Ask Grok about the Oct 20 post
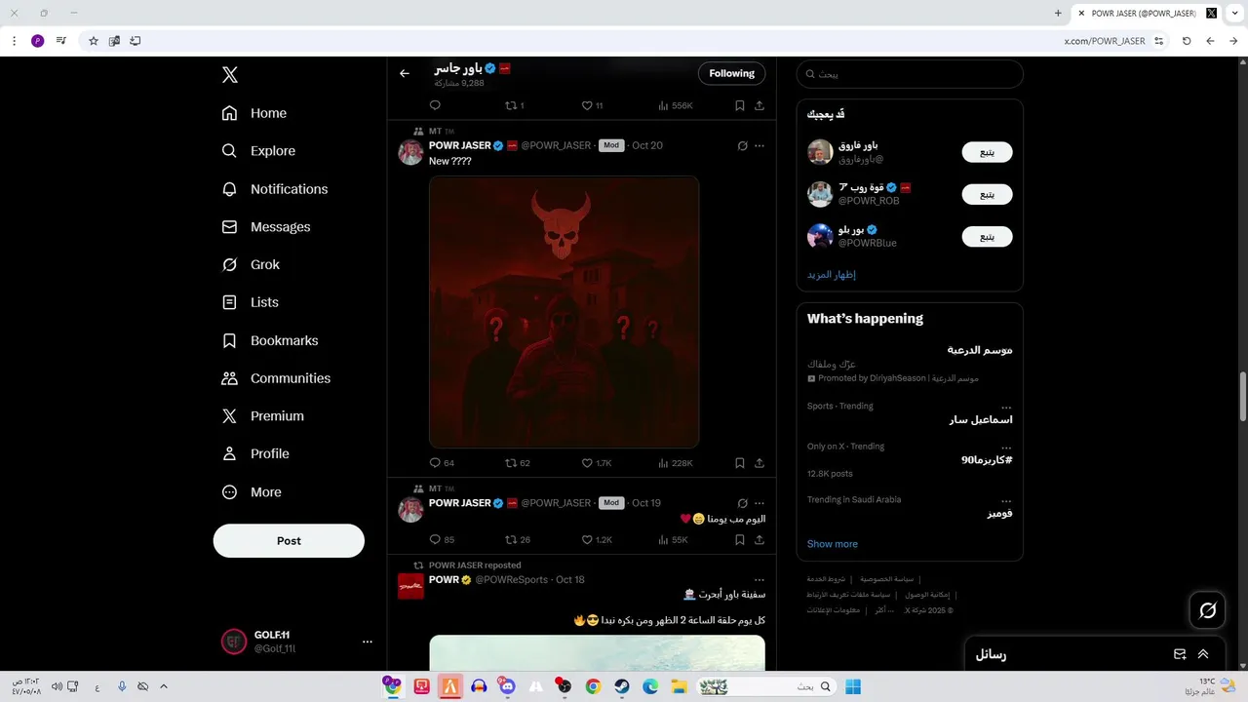Viewport: 1248px width, 702px height. (742, 145)
